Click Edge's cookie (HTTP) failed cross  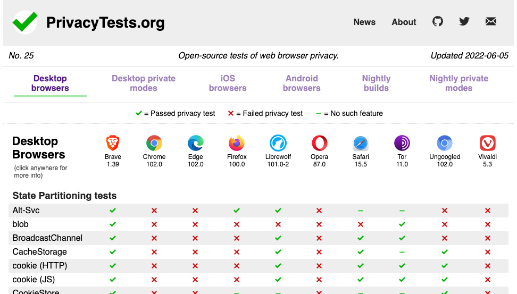coord(195,266)
